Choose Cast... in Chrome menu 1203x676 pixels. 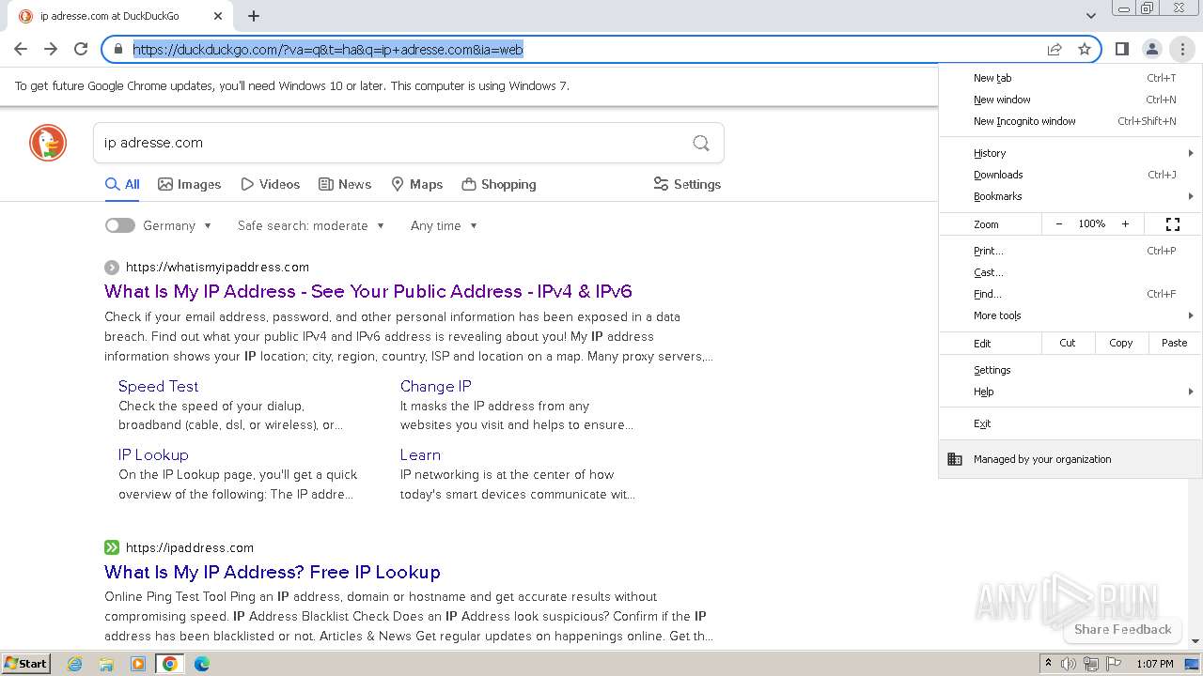coord(1070,272)
